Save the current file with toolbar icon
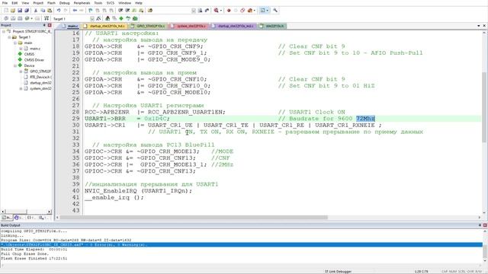 pos(20,11)
